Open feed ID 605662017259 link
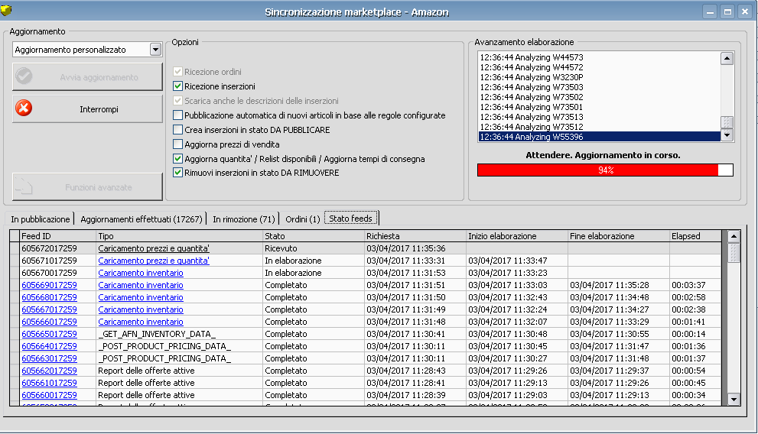The width and height of the screenshot is (758, 434). [x=49, y=371]
